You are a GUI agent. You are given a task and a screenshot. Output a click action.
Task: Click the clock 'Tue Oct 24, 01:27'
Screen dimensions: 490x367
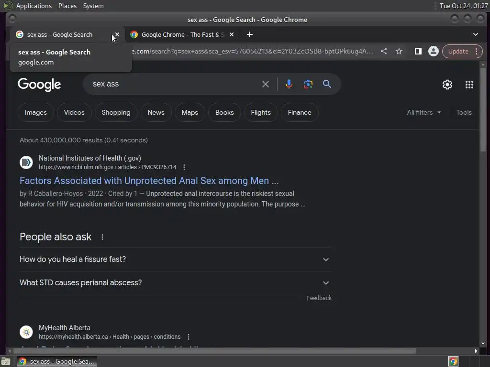(463, 6)
